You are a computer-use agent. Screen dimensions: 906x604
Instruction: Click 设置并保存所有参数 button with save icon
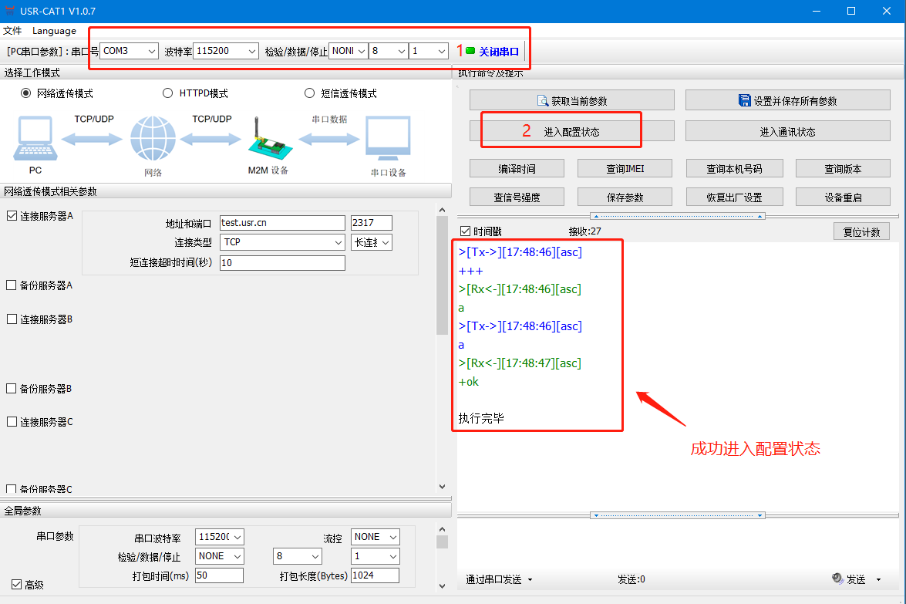787,100
